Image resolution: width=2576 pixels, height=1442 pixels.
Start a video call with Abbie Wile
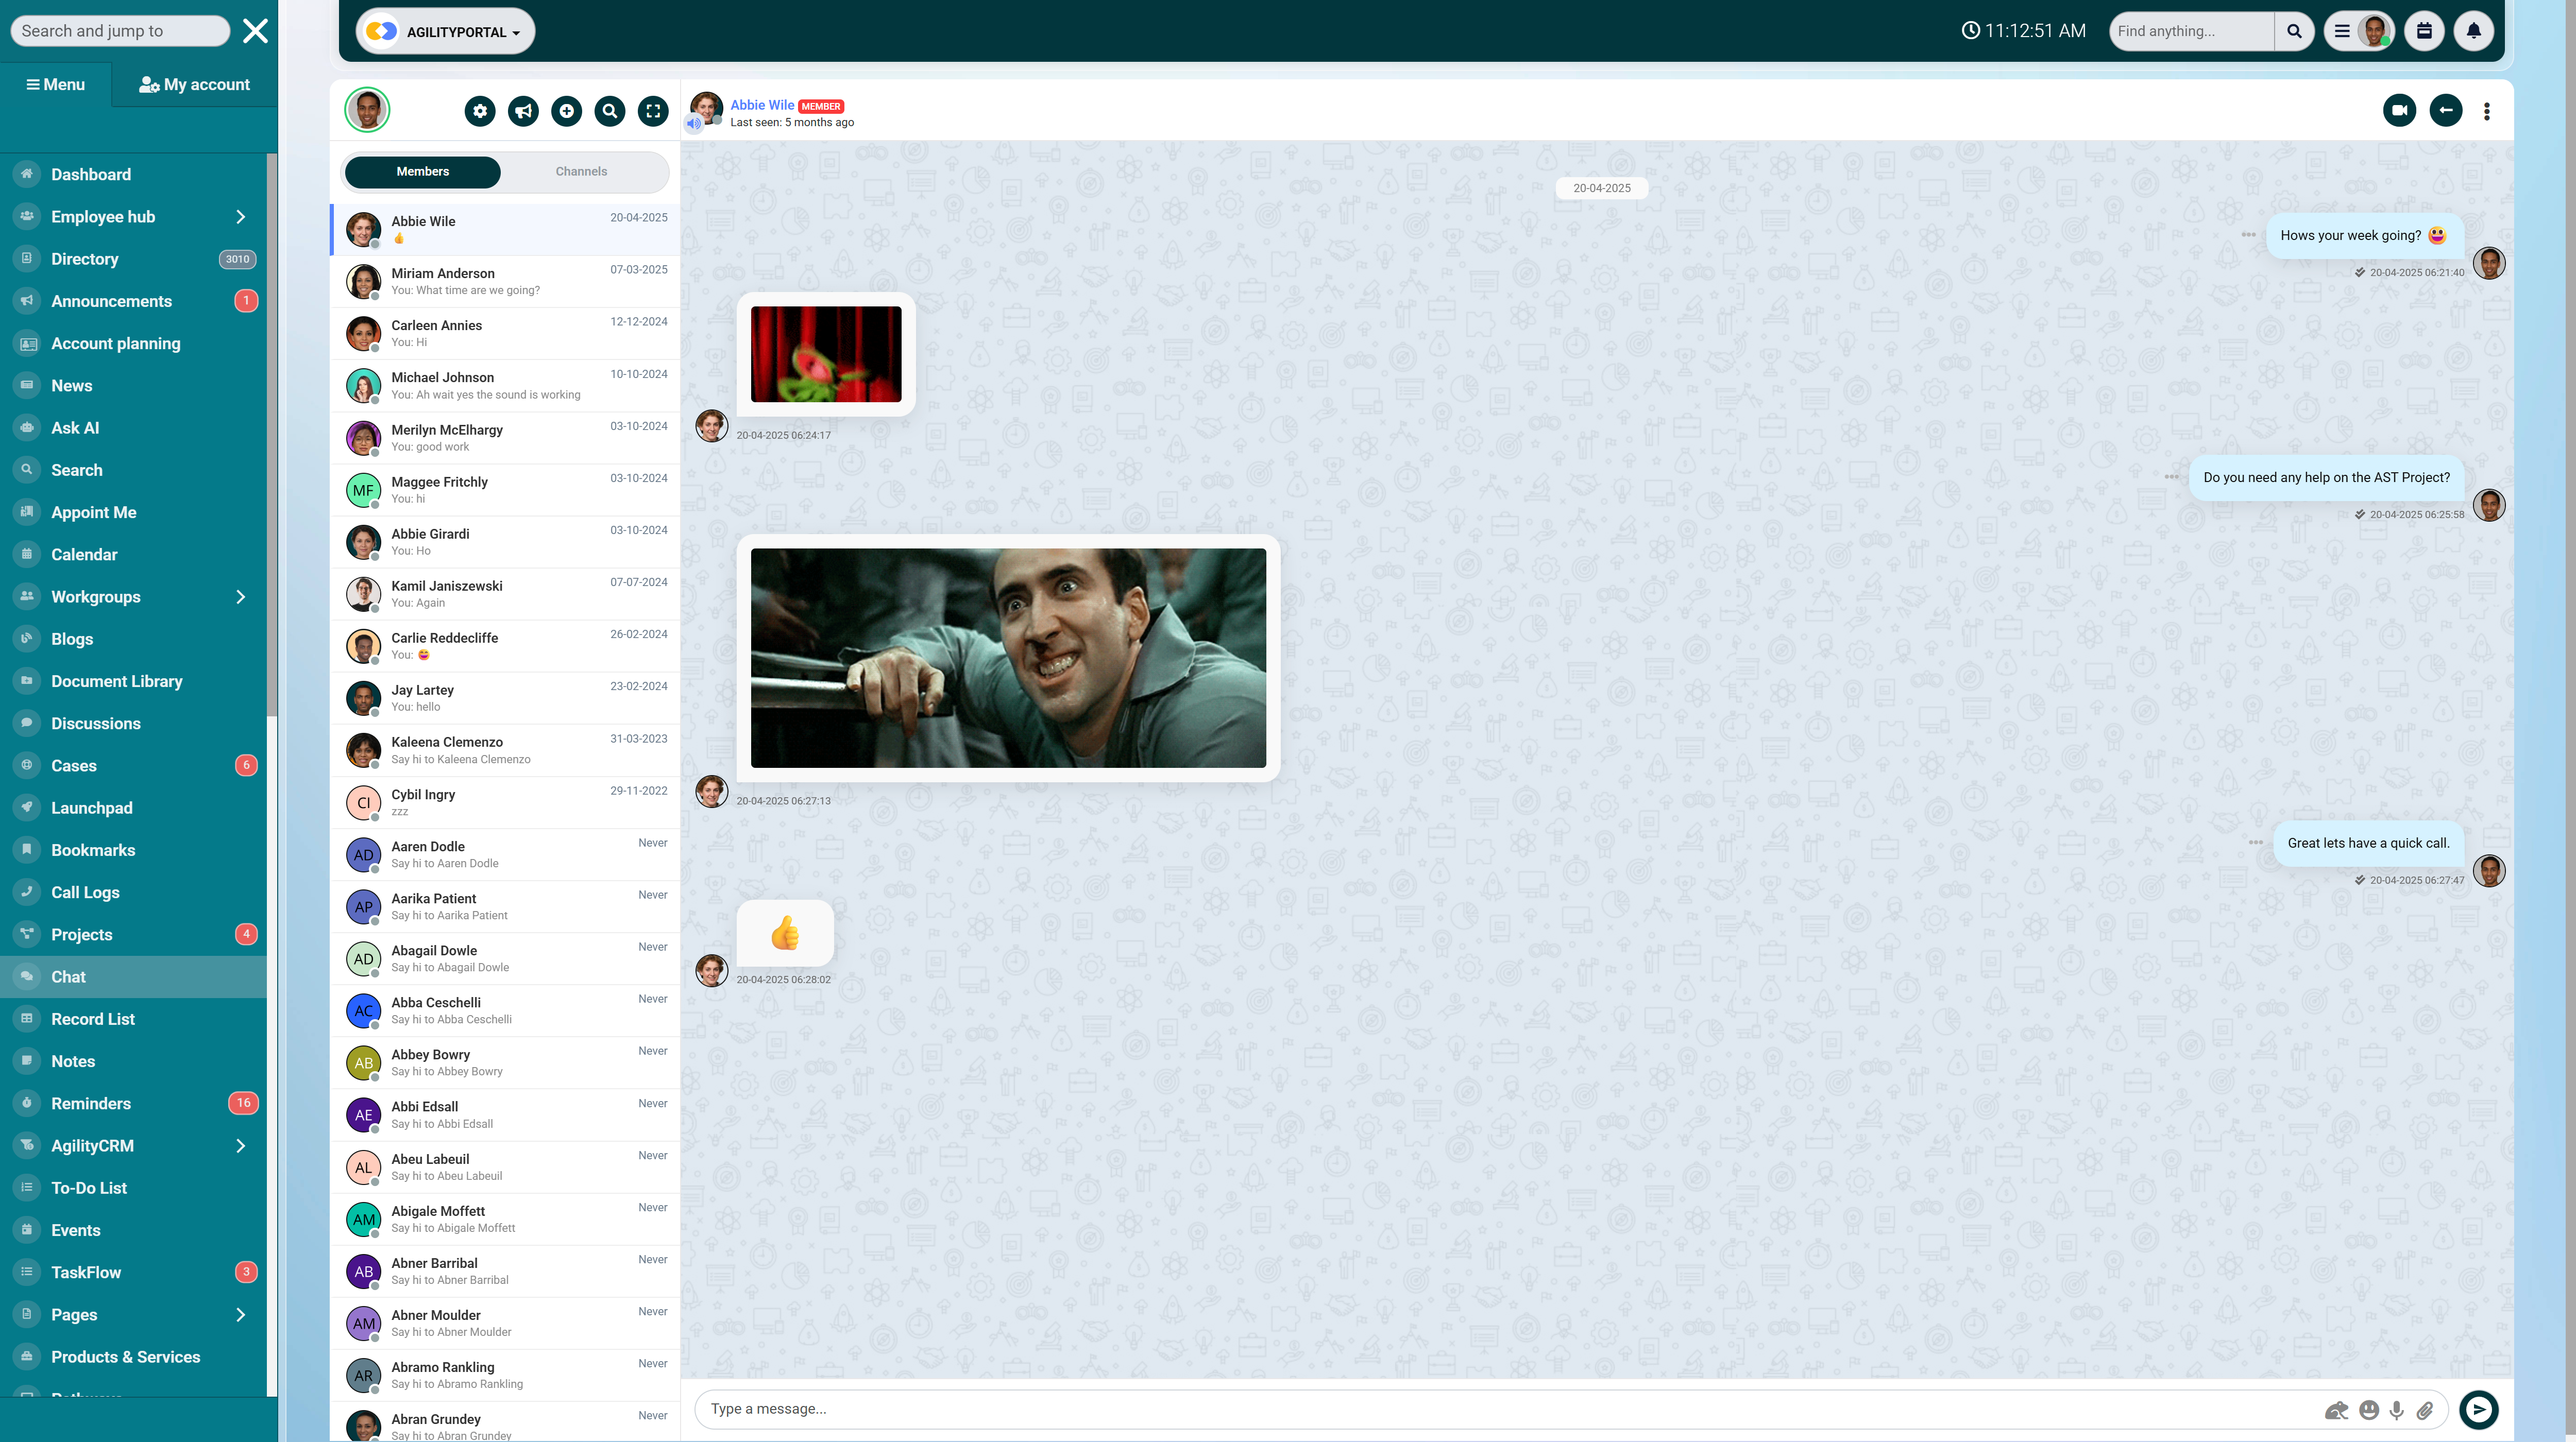(x=2399, y=110)
